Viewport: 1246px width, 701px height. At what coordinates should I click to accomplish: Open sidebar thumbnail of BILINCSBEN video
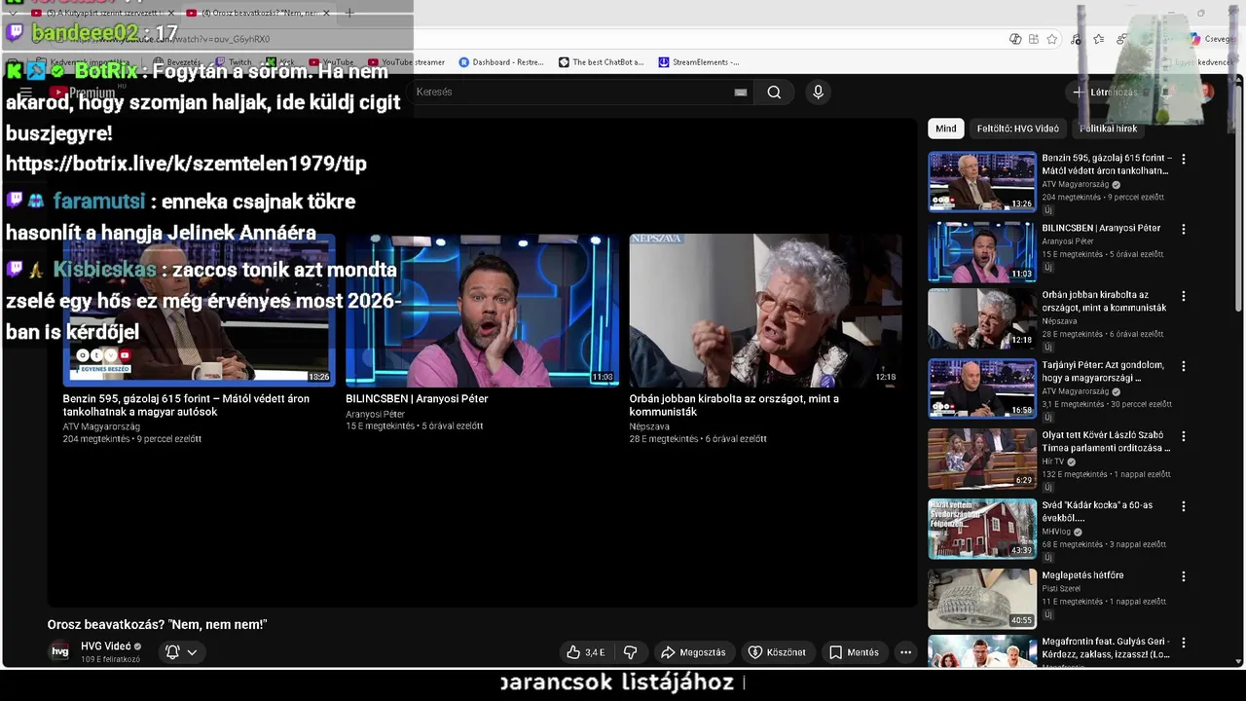tap(982, 251)
